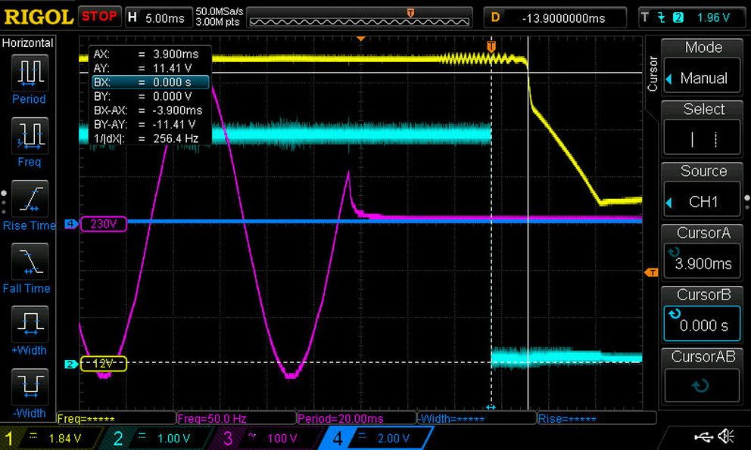The image size is (751, 450).
Task: Select the Rise Time measurement icon
Action: click(30, 199)
